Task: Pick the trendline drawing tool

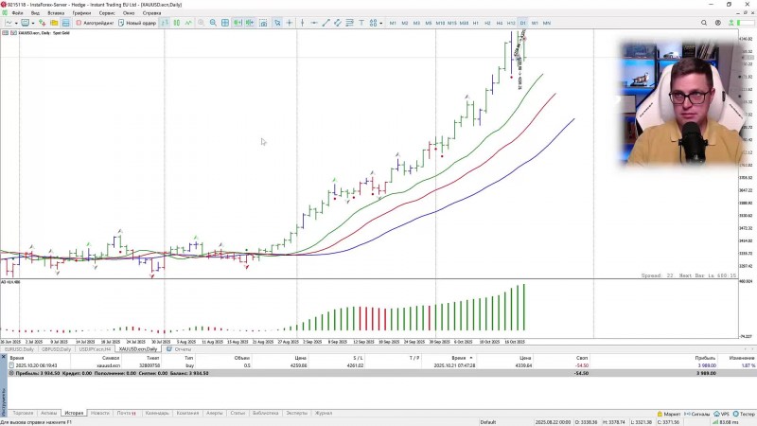Action: tap(326, 23)
